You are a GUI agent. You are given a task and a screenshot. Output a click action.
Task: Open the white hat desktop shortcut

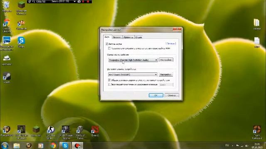pos(7,60)
